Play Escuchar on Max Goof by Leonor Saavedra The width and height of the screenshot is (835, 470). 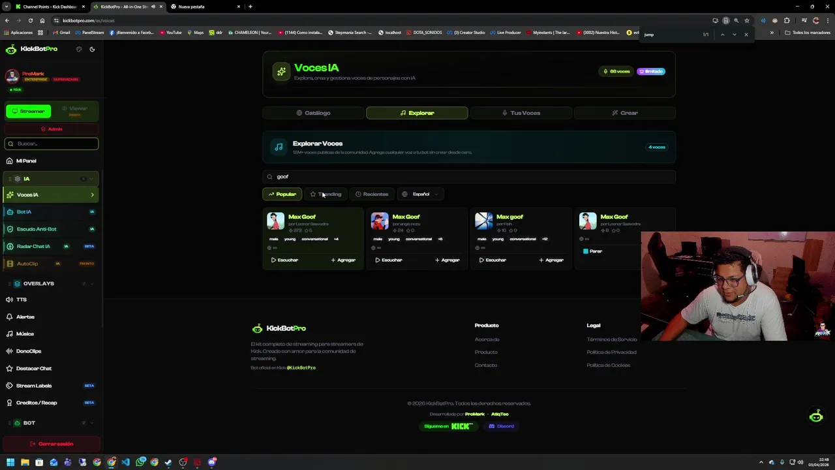284,260
